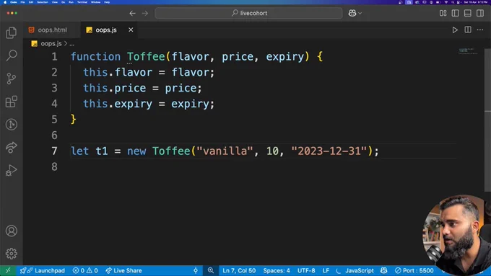The image size is (491, 276).
Task: Toggle the primary side bar
Action: tap(456, 13)
